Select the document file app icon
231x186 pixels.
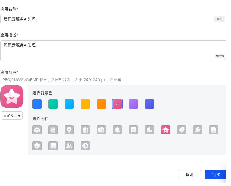pos(213,130)
